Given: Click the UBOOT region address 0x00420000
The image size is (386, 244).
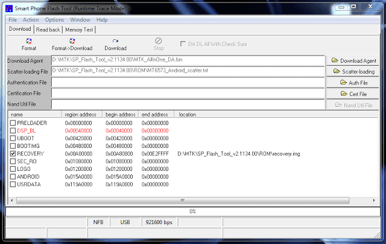Looking at the screenshot, I should [78, 138].
